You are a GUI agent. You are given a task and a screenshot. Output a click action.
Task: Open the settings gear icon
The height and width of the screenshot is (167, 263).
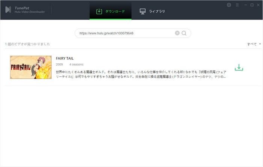229,5
